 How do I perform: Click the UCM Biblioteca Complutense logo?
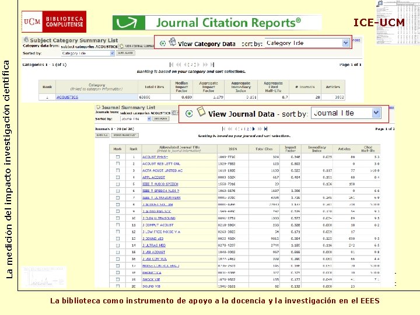coord(54,22)
